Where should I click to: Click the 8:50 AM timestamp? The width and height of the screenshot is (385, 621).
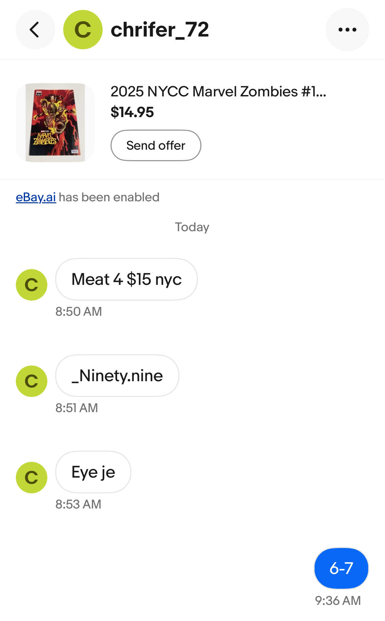[79, 311]
